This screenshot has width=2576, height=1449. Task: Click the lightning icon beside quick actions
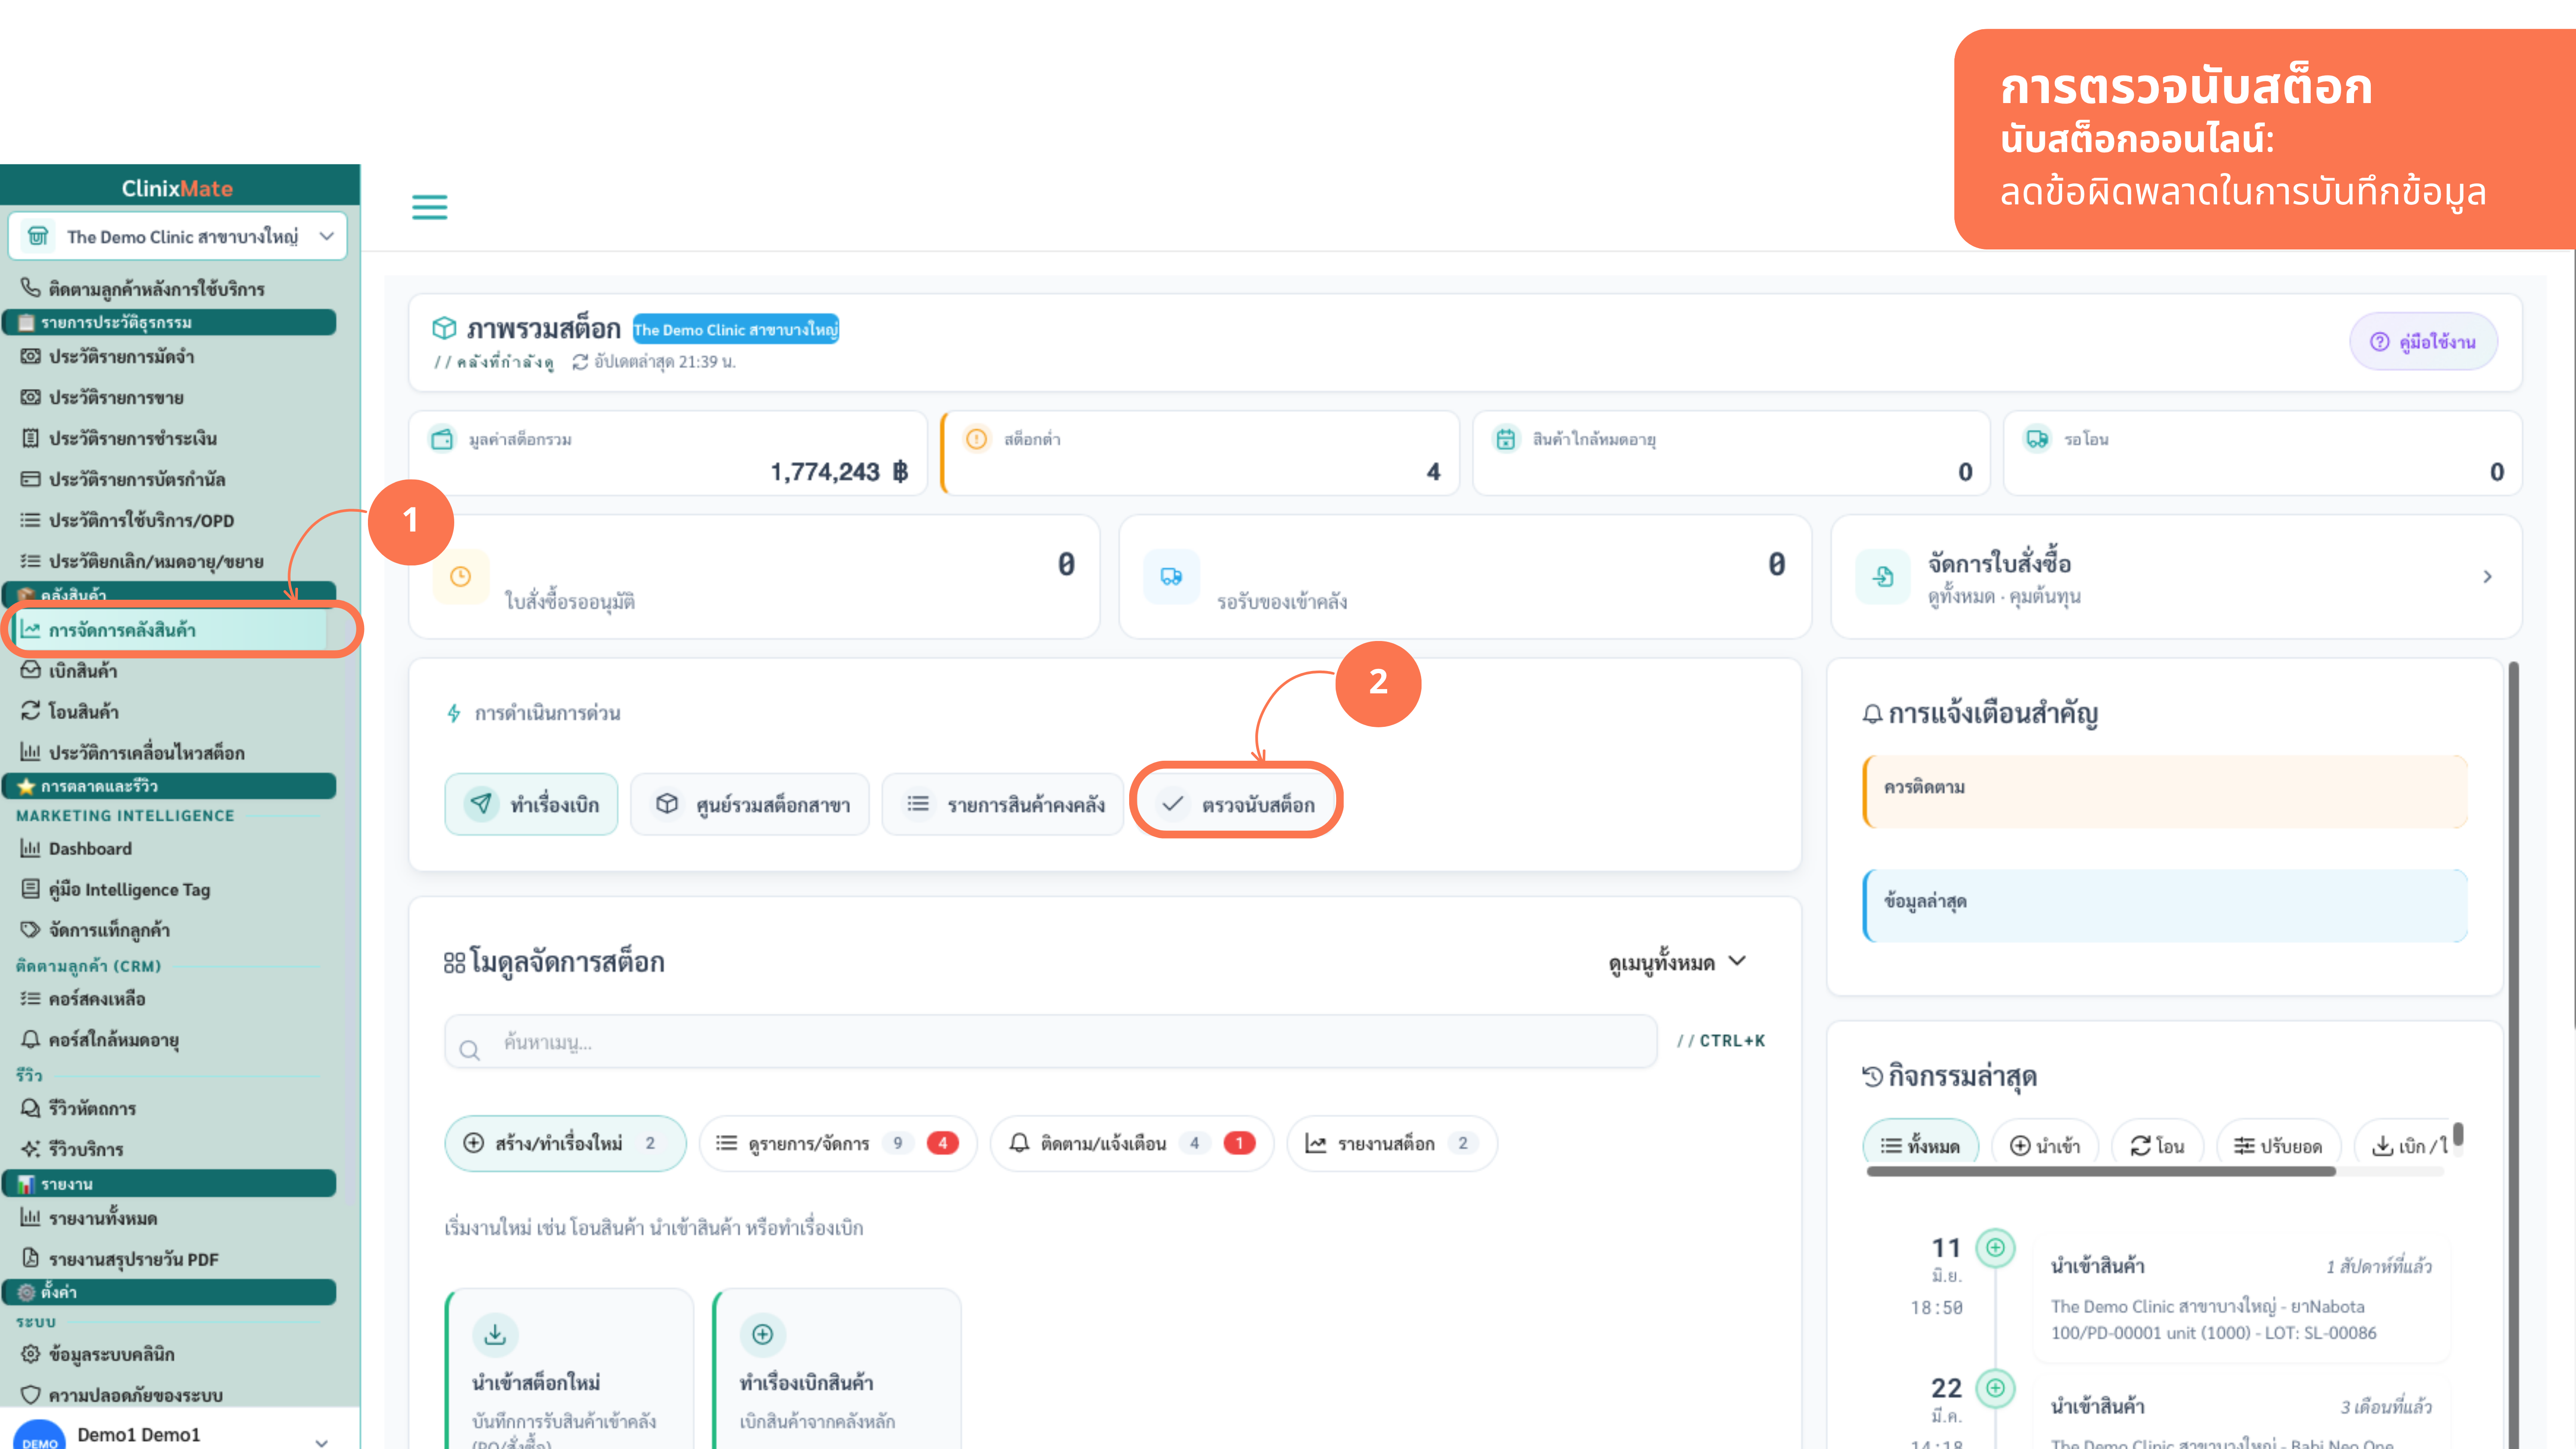tap(454, 713)
